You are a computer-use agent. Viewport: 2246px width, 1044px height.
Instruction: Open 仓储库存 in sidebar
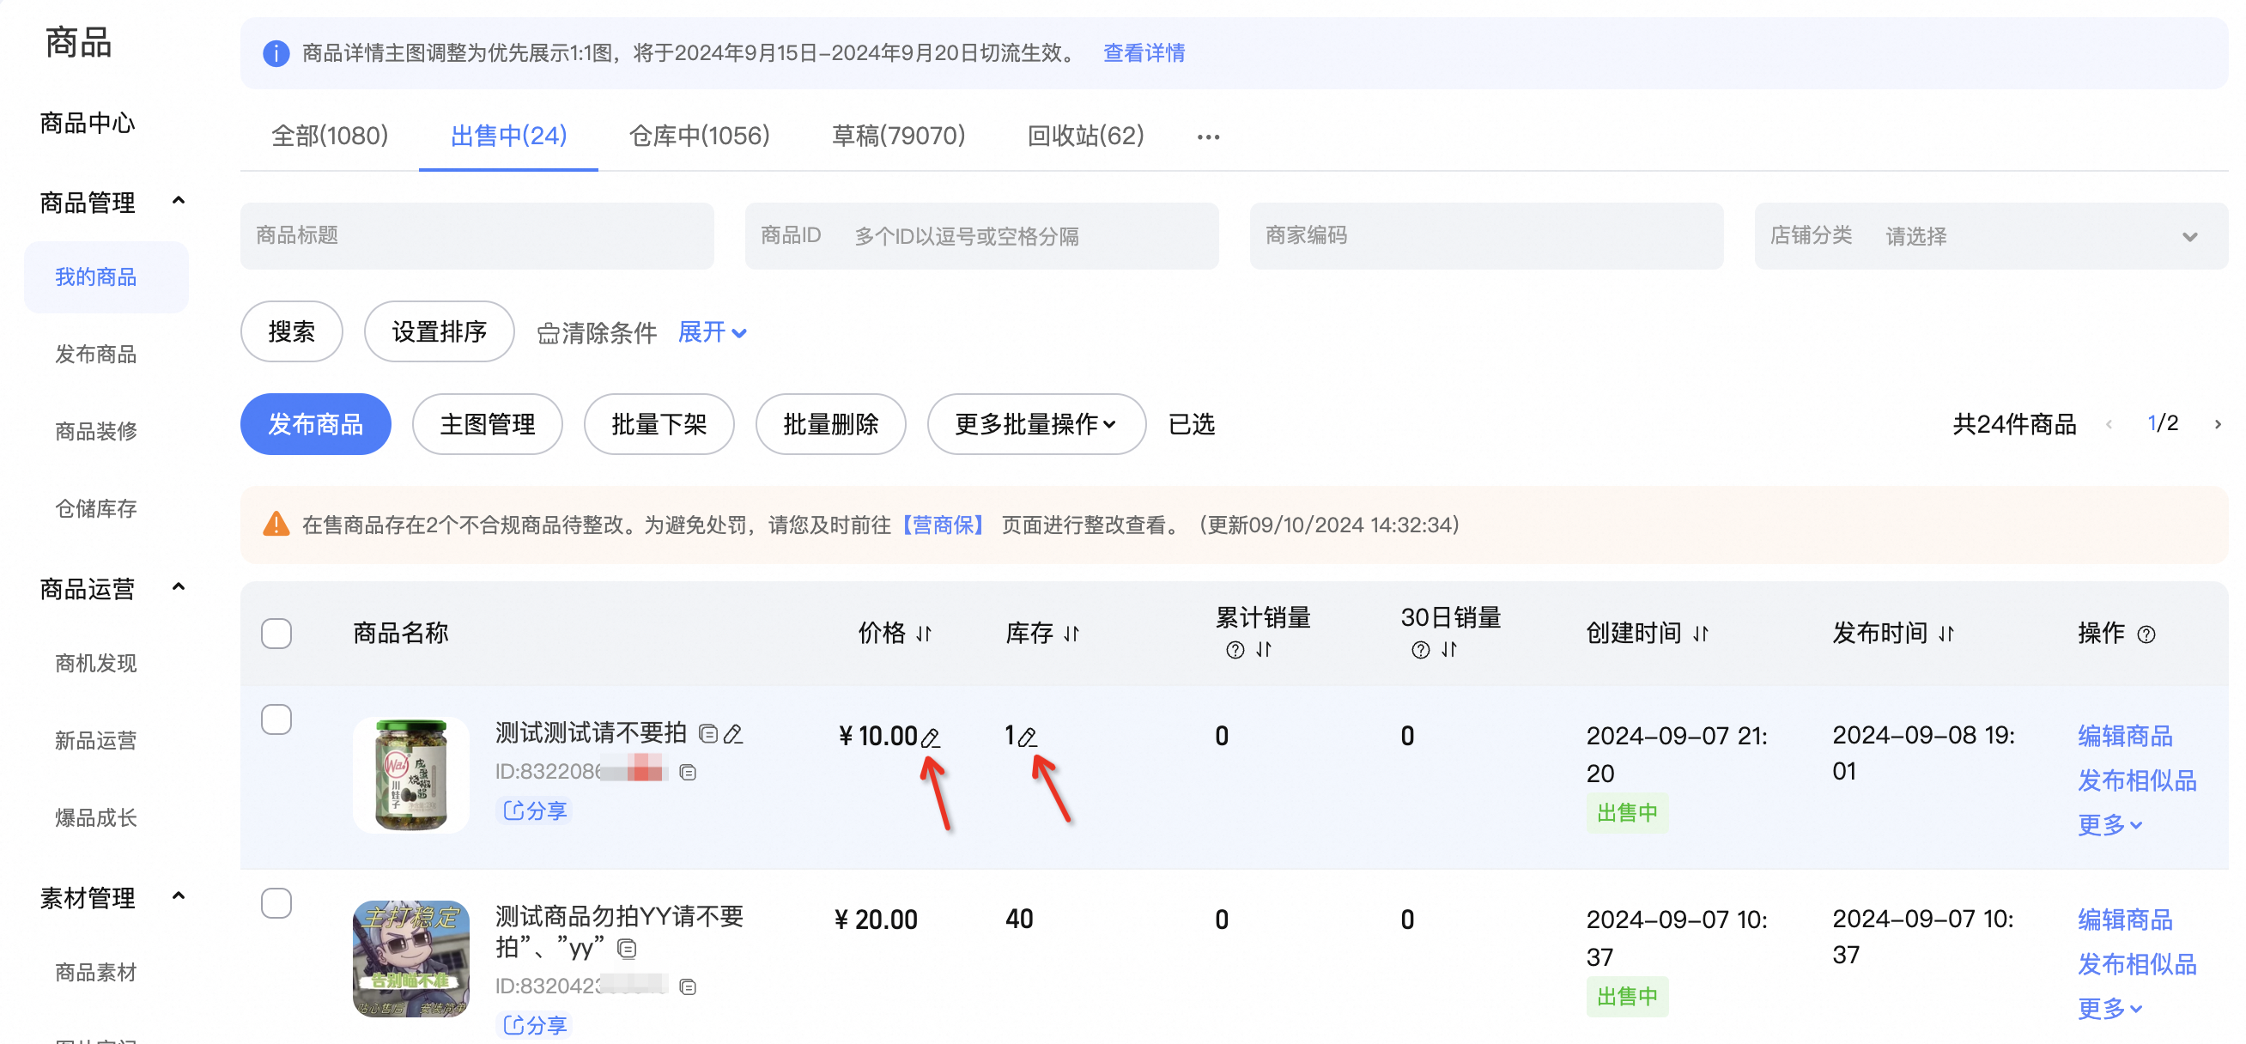96,509
